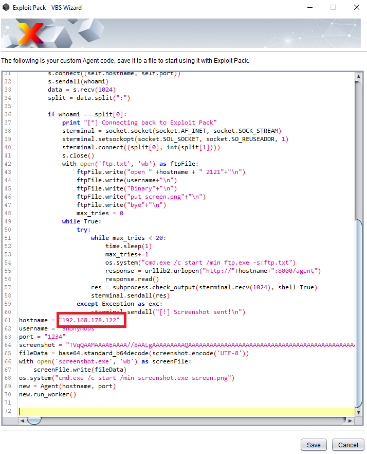367x454 pixels.
Task: Click "new.run_worker()" on line 70
Action: pyautogui.click(x=47, y=394)
